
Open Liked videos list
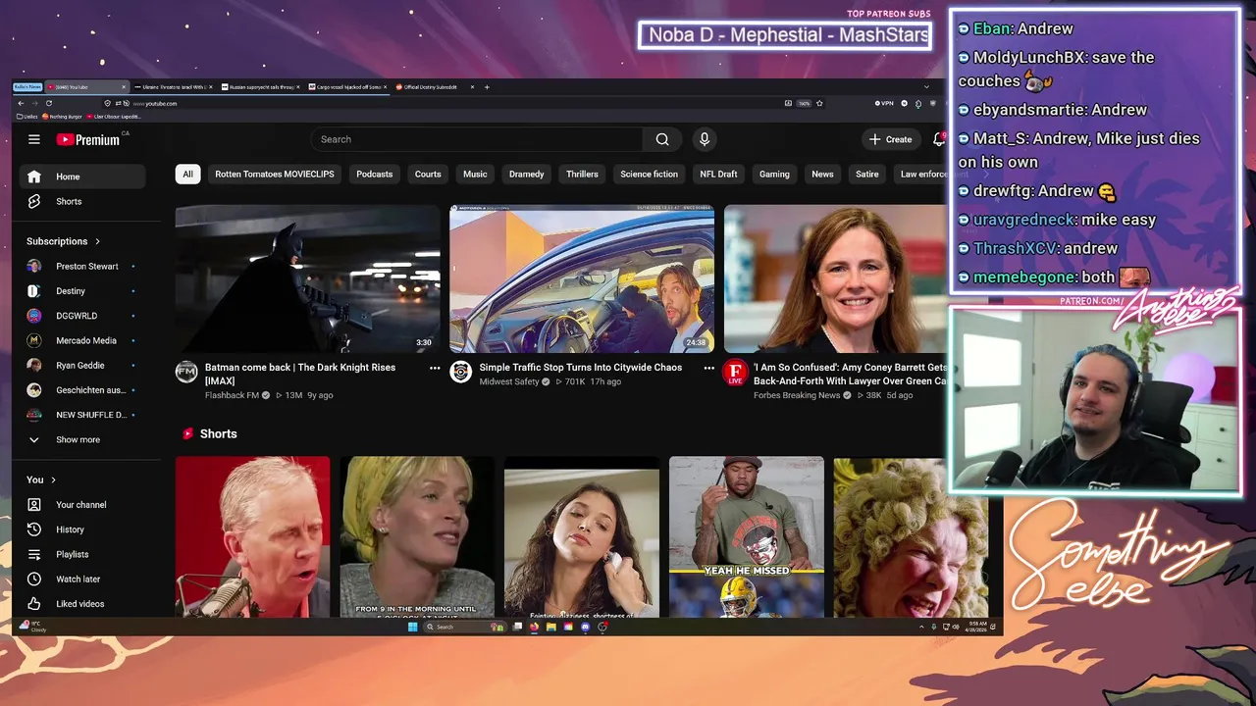(82, 604)
